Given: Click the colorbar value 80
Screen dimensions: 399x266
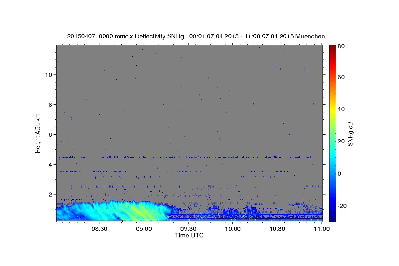Looking at the screenshot, I should point(341,46).
